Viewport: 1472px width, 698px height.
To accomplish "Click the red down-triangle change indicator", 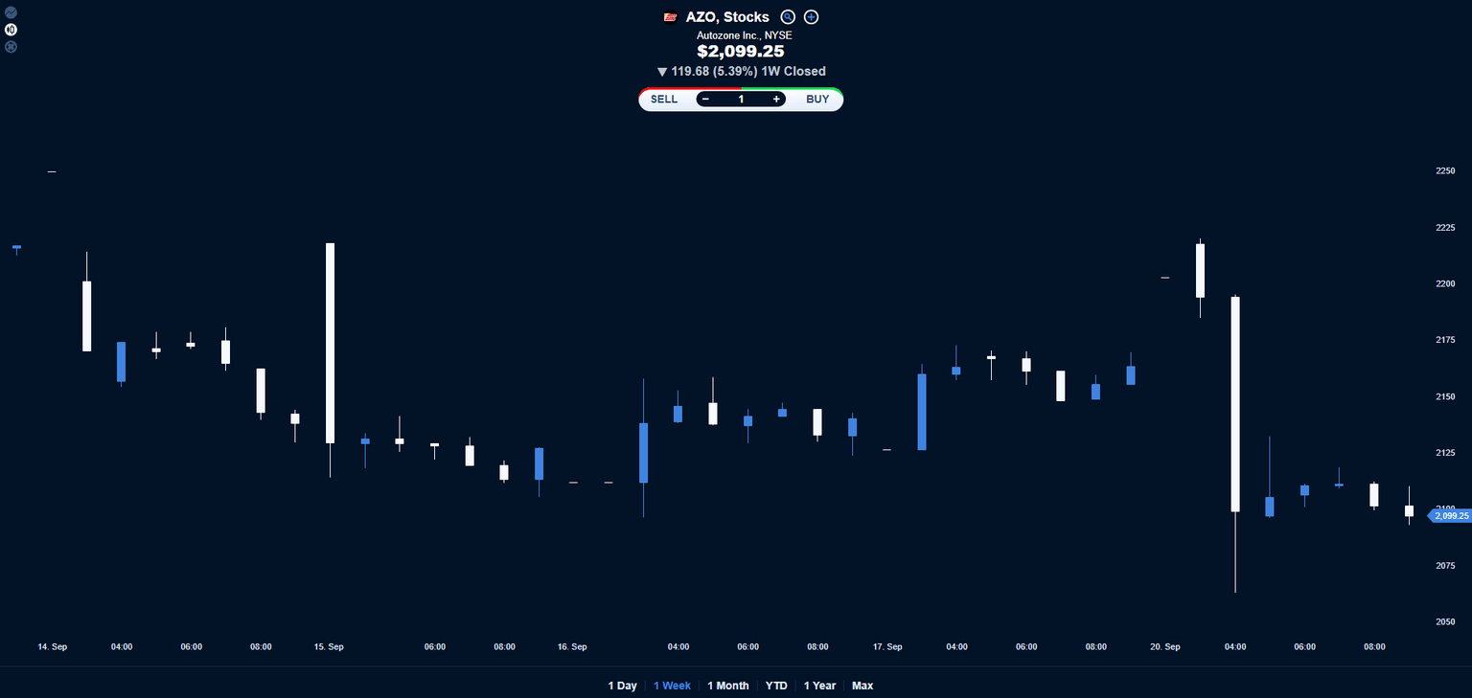I will [662, 71].
